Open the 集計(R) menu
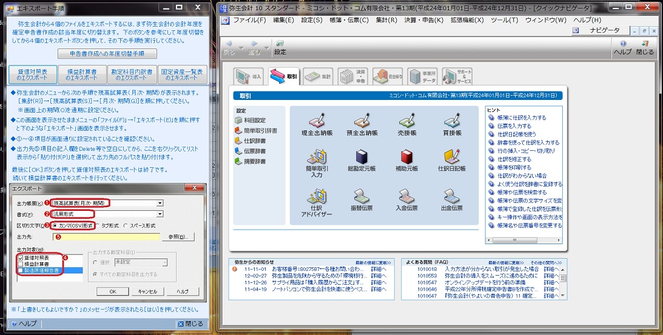663x335 pixels. 386,20
